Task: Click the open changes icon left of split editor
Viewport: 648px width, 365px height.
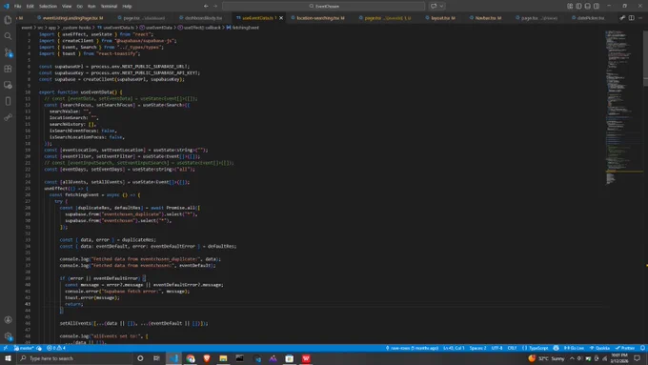Action: (x=622, y=18)
